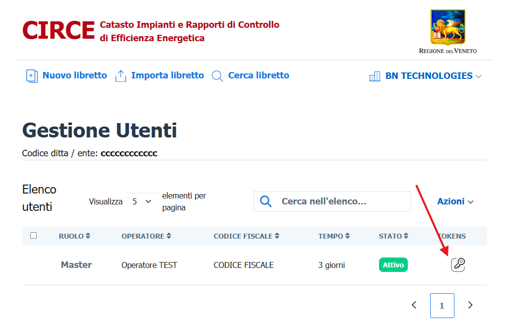
Task: Click the key token icon for Master row
Action: [458, 264]
